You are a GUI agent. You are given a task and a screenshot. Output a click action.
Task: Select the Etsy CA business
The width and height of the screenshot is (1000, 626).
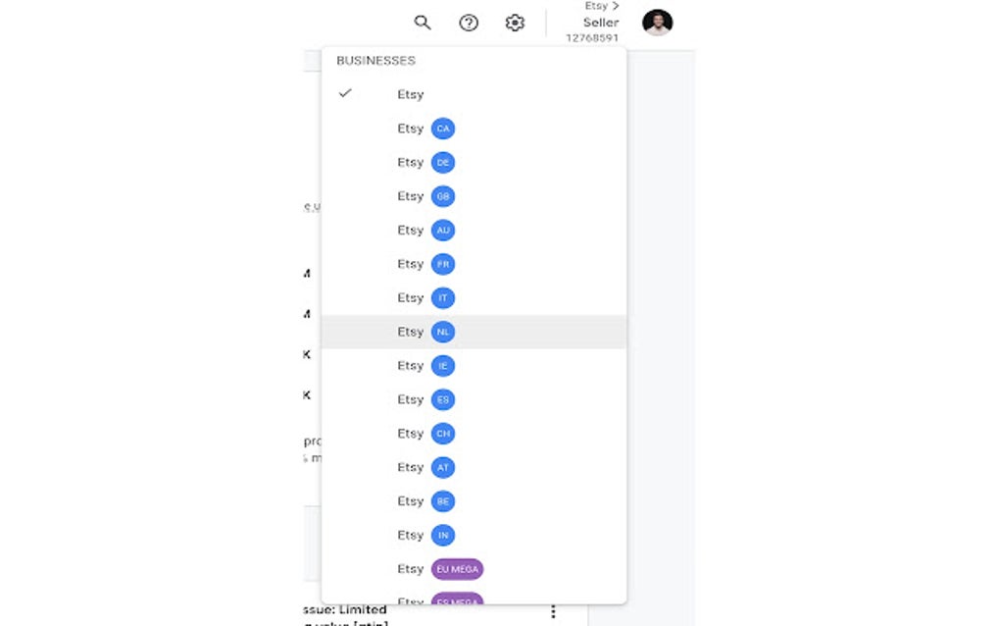(425, 129)
